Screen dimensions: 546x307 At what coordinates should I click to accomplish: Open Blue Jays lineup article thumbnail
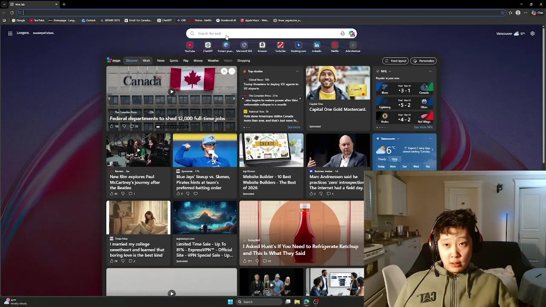point(205,150)
